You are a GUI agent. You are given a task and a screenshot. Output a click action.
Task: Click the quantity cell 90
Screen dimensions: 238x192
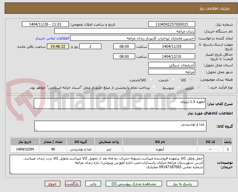(x=53, y=149)
